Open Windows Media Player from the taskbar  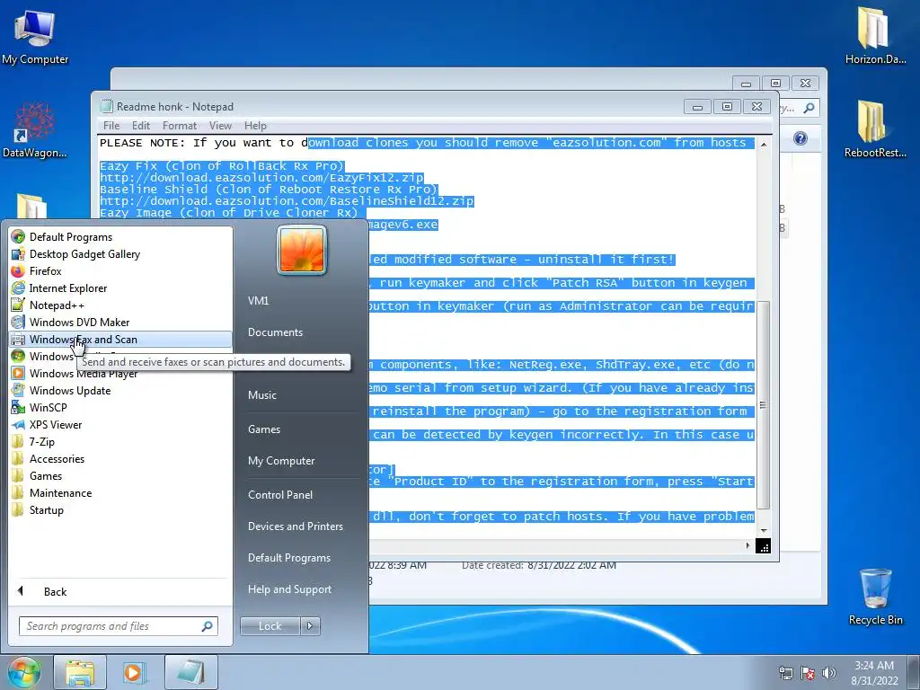[135, 672]
